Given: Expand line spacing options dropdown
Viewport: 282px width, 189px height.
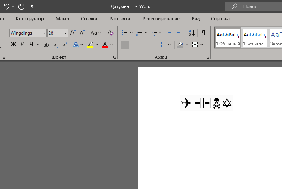Looking at the screenshot, I should click(170, 45).
